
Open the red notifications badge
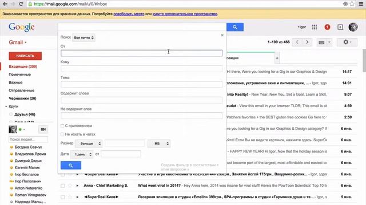327,27
